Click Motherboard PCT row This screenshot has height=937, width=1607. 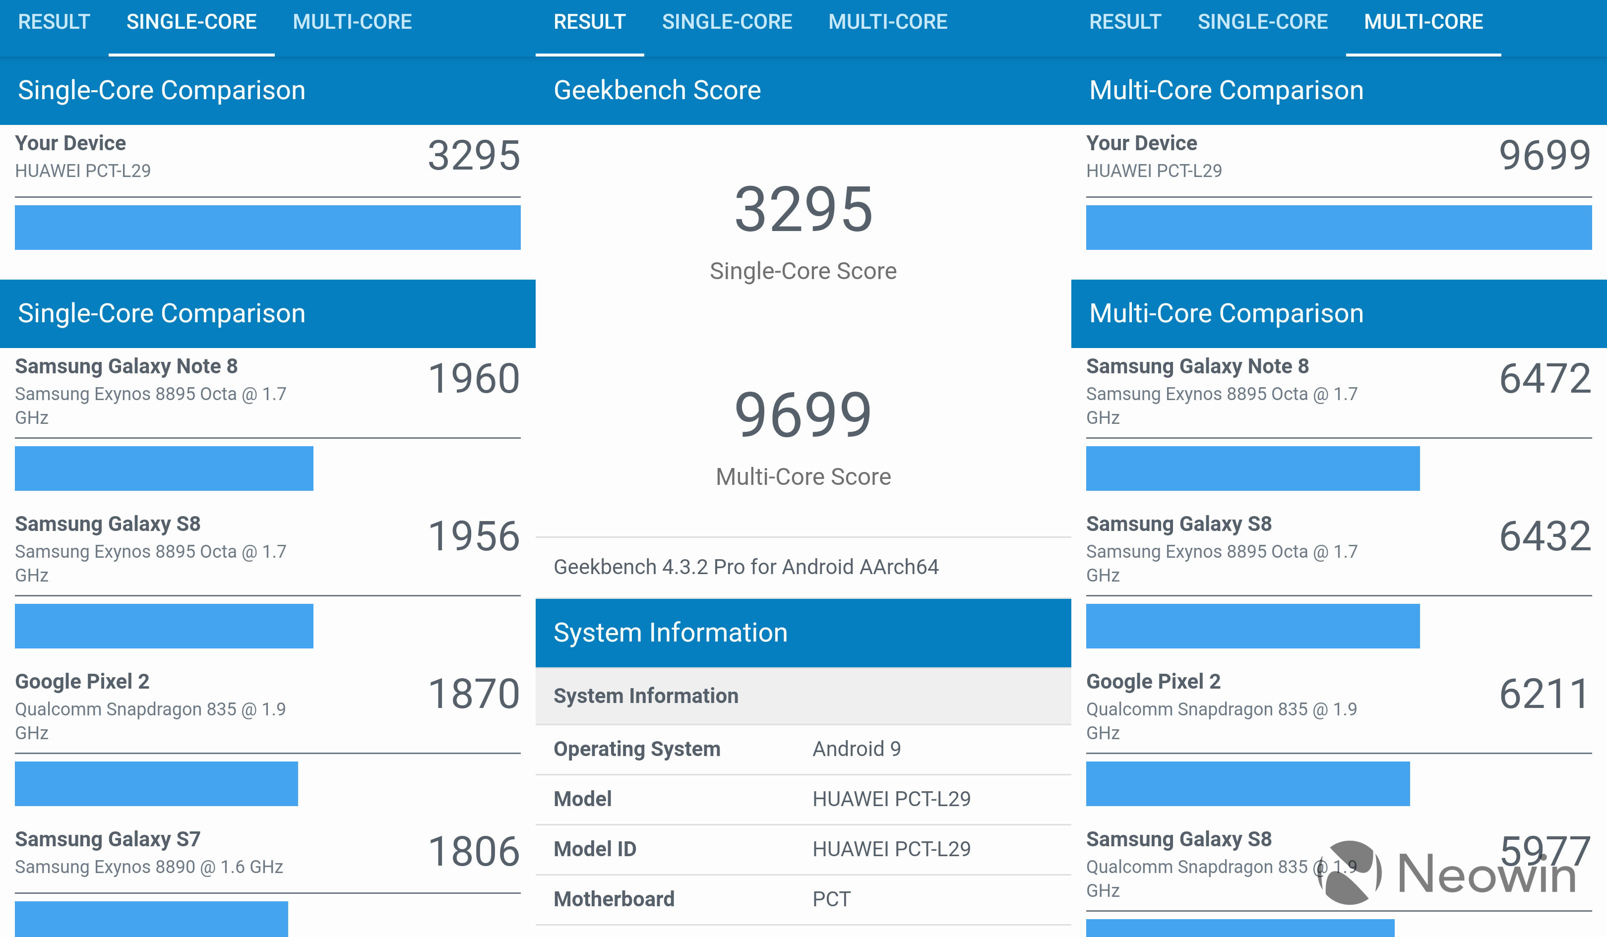click(803, 899)
